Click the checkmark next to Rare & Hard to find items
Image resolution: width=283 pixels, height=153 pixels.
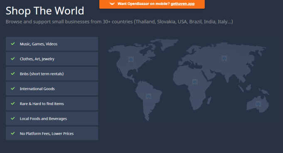coord(13,103)
